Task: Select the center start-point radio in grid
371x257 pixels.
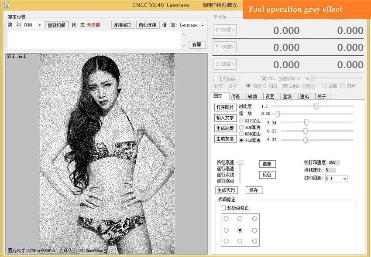Action: pos(240,230)
